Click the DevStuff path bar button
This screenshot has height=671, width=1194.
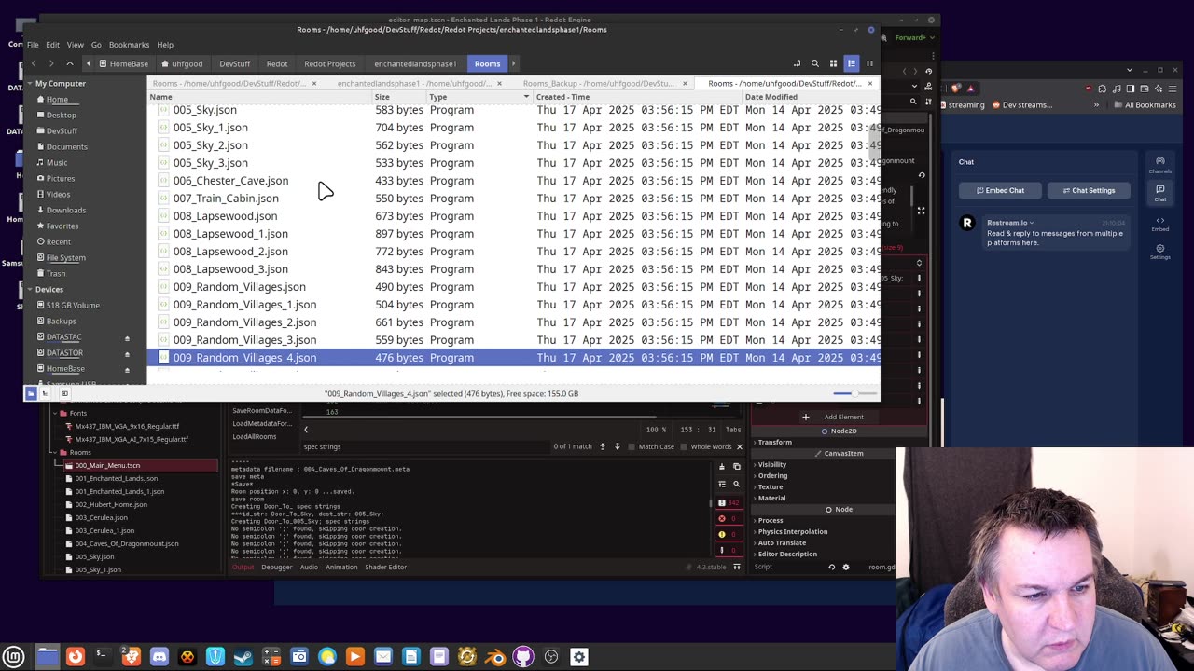[x=234, y=63]
